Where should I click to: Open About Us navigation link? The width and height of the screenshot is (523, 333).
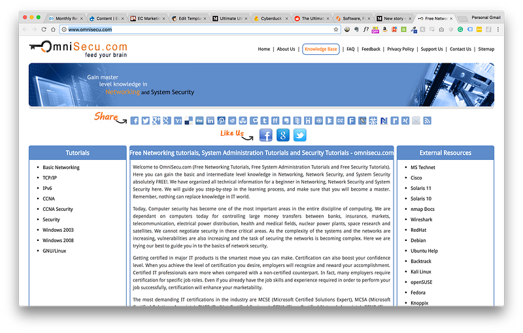click(286, 49)
